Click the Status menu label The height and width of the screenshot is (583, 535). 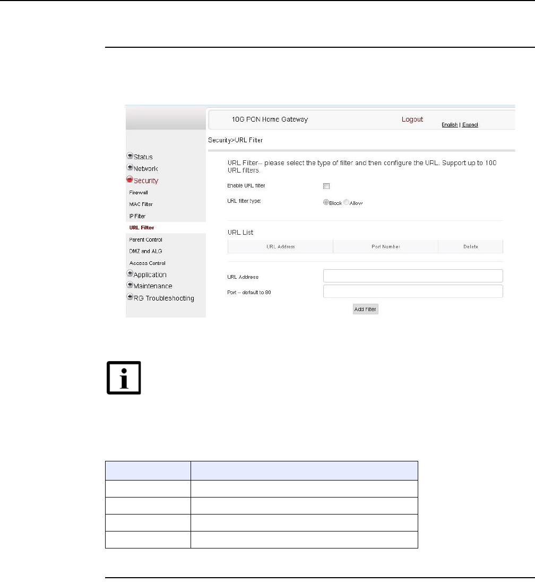pyautogui.click(x=143, y=157)
